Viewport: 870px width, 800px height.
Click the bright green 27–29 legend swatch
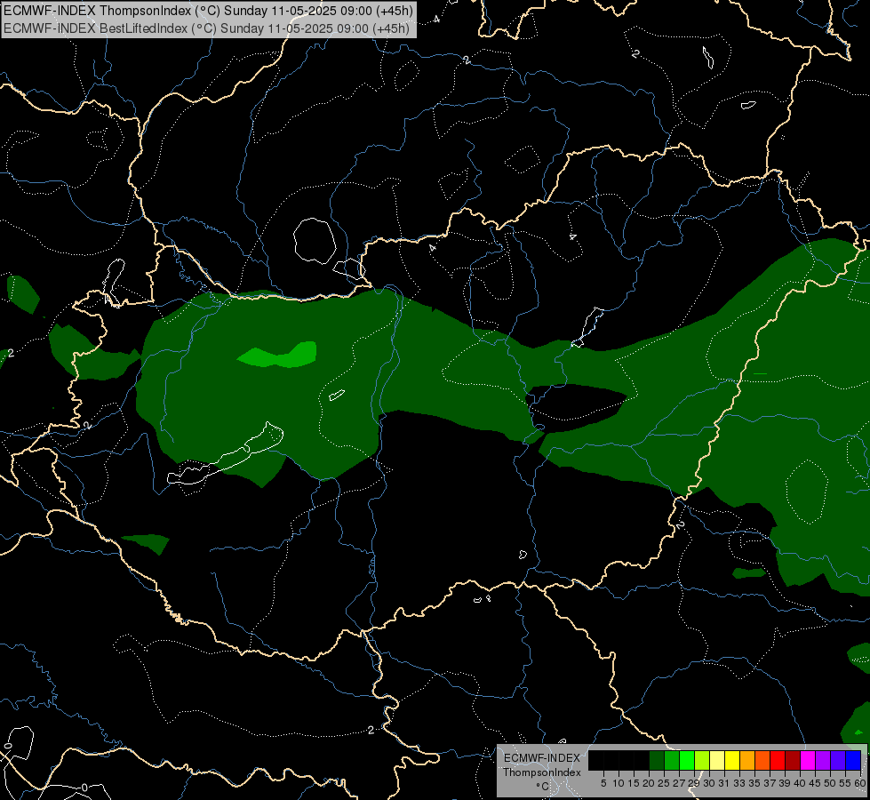click(687, 760)
